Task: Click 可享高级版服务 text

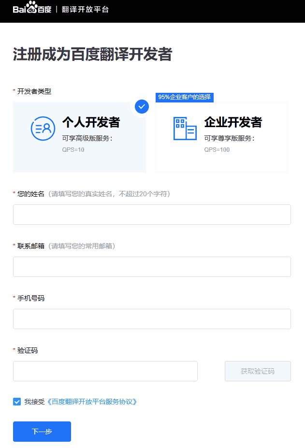Action: [87, 138]
